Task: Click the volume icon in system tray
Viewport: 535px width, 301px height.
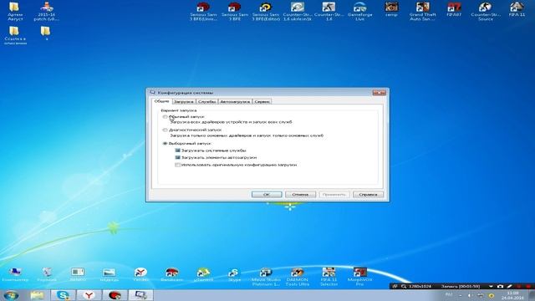Action: 470,295
